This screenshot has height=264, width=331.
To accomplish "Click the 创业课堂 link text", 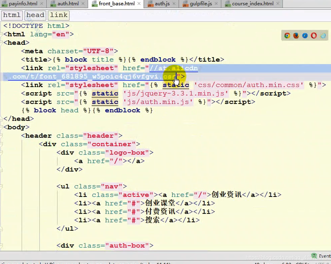I will (160, 203).
